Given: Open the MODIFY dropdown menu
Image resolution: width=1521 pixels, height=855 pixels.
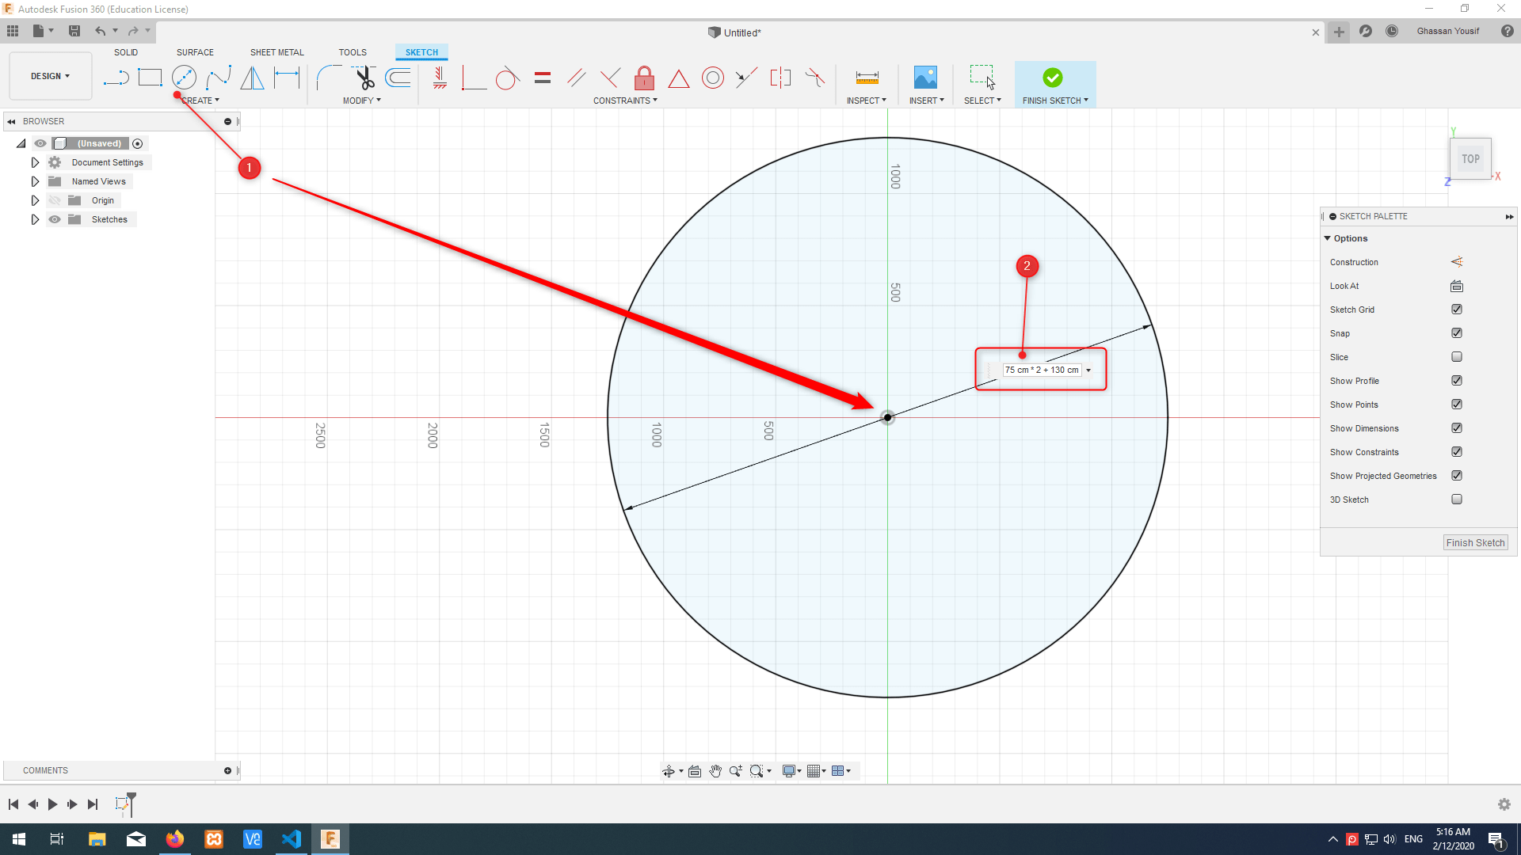Looking at the screenshot, I should tap(362, 101).
